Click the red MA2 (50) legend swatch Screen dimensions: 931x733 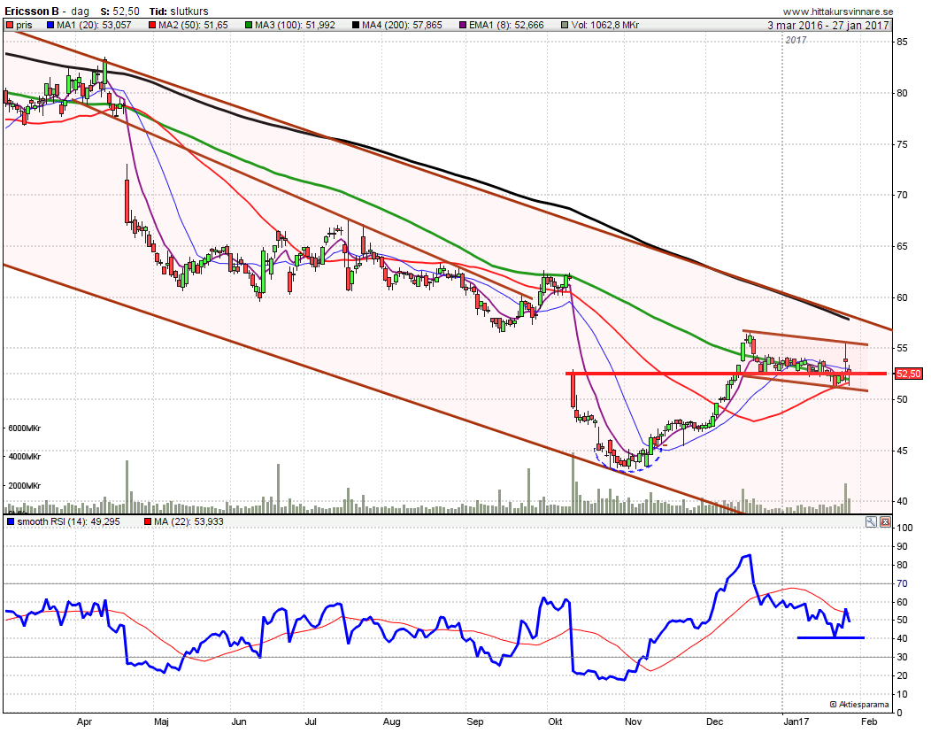[x=152, y=25]
